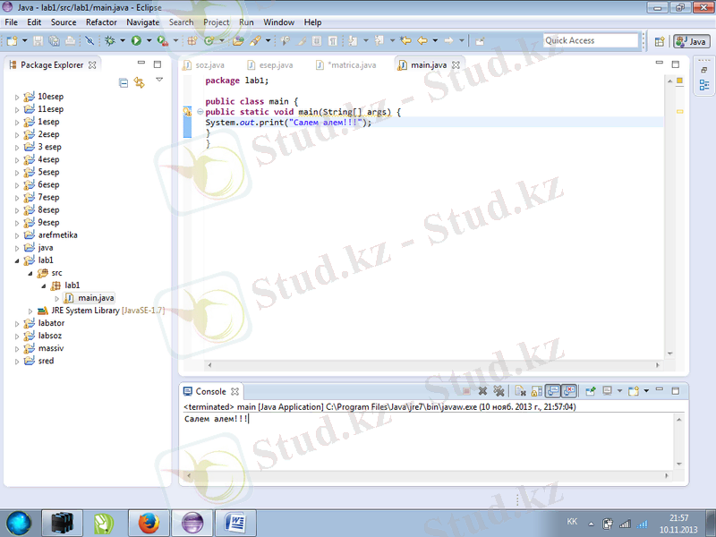Run the program with green play icon
The width and height of the screenshot is (716, 537).
[x=136, y=40]
